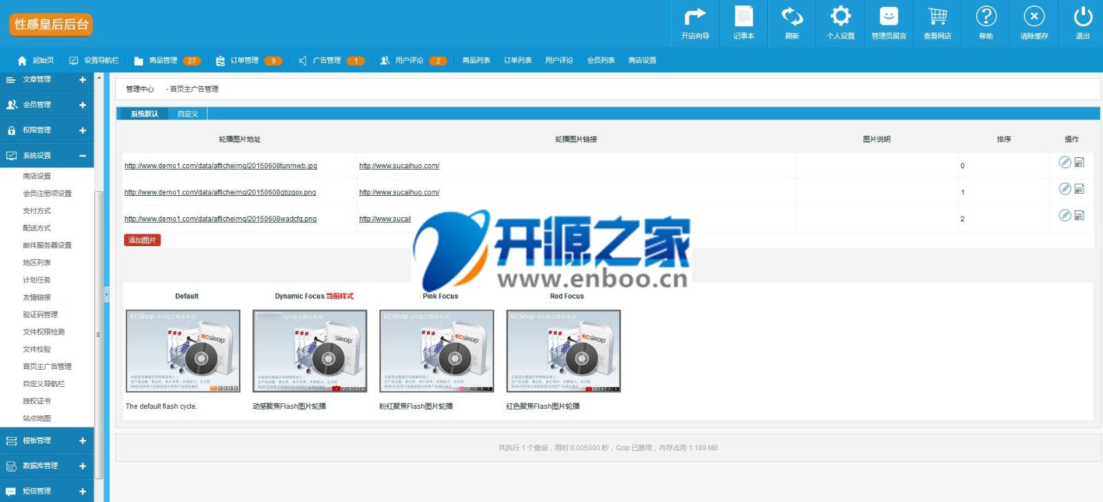The height and width of the screenshot is (502, 1103).
Task: Open the 开店向导 shop wizard icon
Action: pyautogui.click(x=695, y=17)
